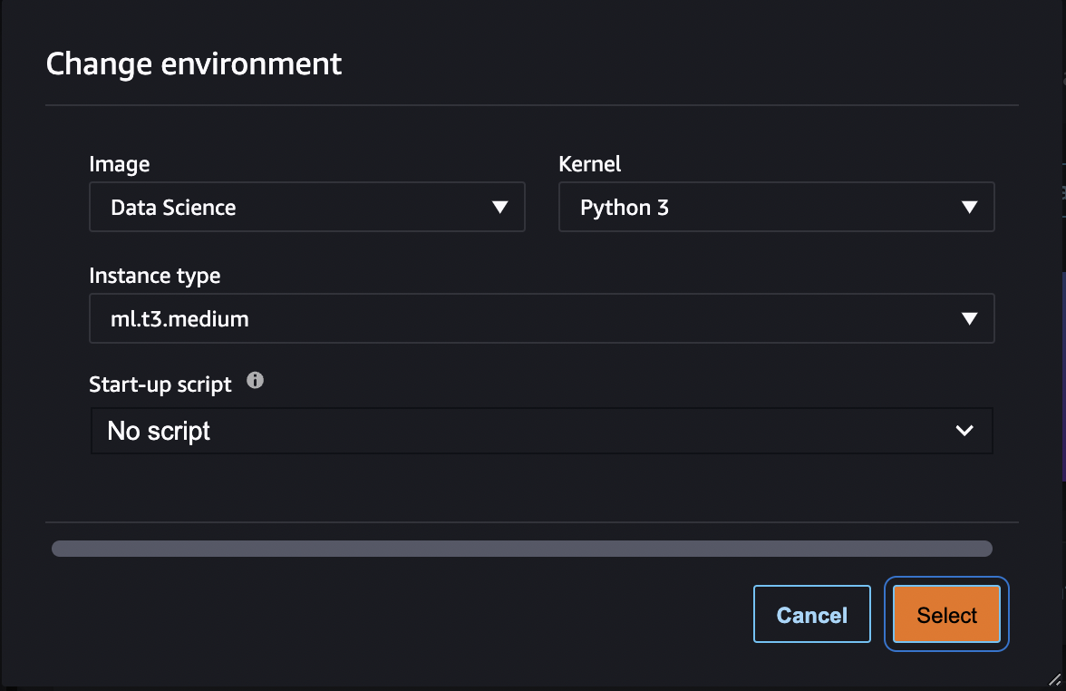
Task: Click the Instance type dropdown arrow
Action: 969,318
